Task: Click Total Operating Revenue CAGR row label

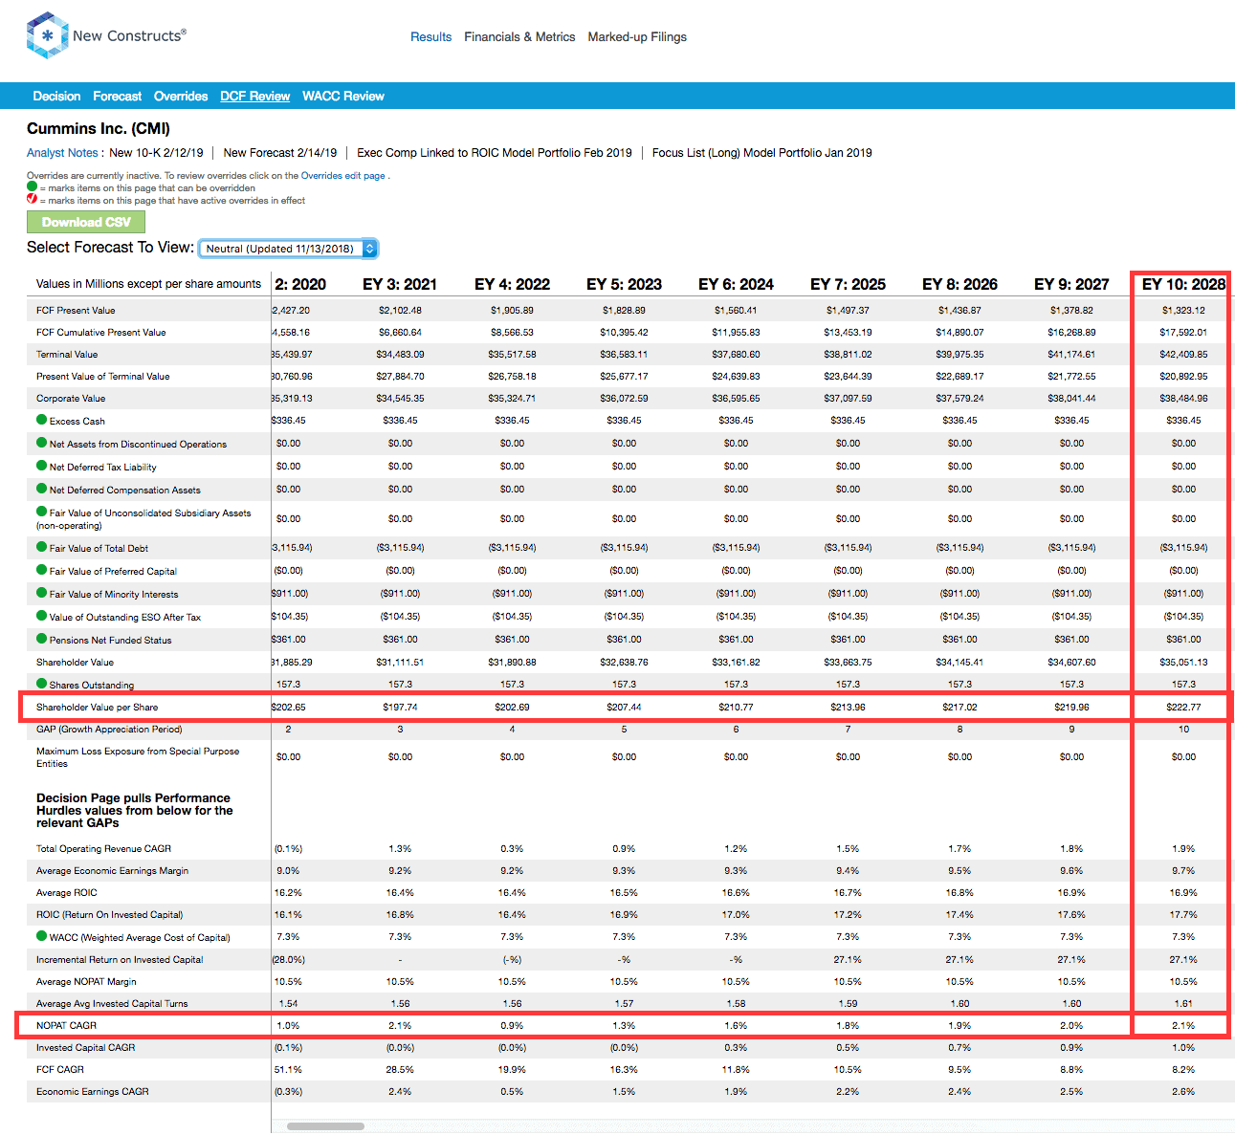Action: [x=103, y=849]
